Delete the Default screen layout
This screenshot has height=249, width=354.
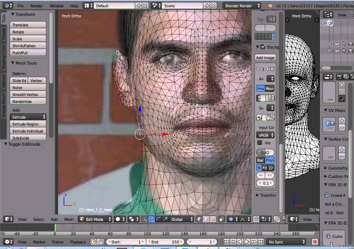146,6
